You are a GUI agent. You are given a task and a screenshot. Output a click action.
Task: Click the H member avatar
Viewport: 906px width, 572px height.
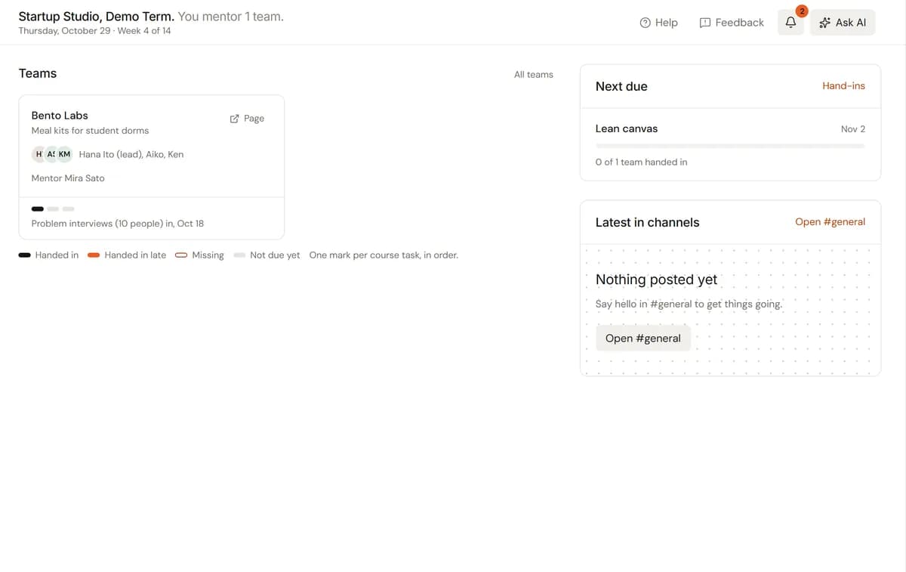(x=39, y=154)
